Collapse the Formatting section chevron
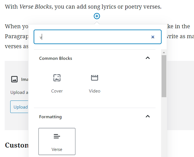194x157 pixels. pyautogui.click(x=148, y=116)
